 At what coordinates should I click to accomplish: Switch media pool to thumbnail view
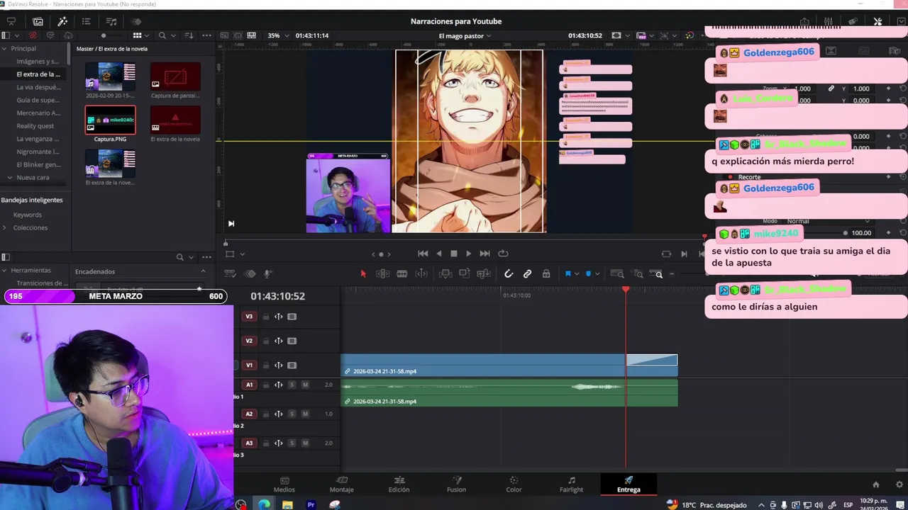(x=137, y=35)
